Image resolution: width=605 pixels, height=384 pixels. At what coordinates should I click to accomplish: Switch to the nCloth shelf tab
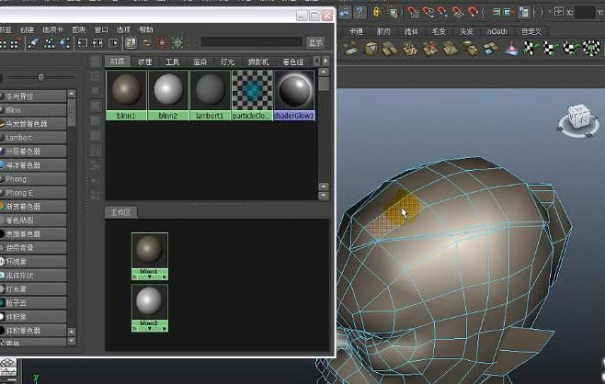pyautogui.click(x=497, y=30)
